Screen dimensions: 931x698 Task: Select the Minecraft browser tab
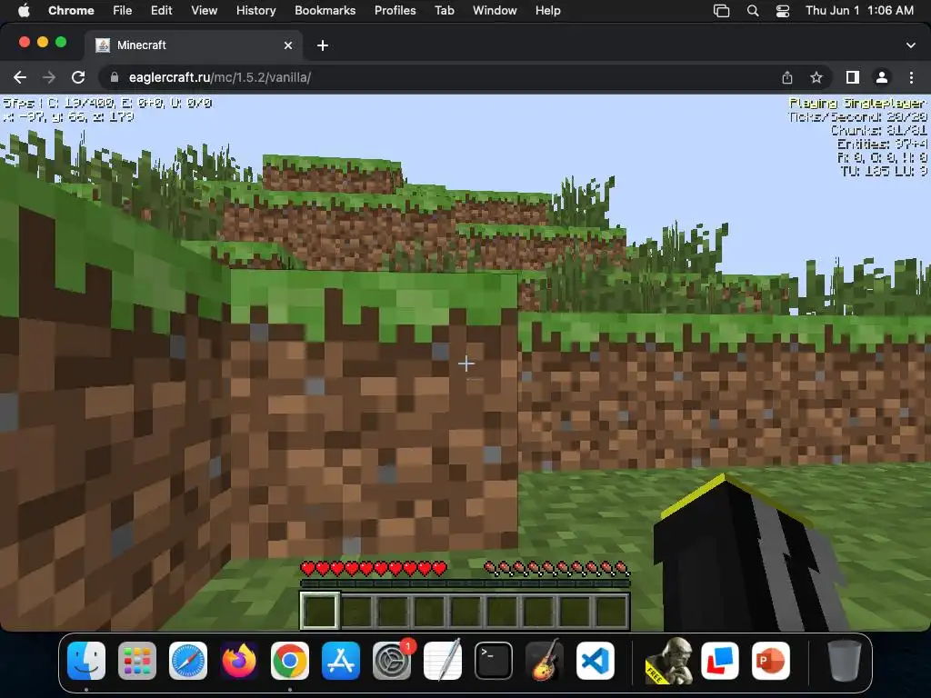pyautogui.click(x=193, y=45)
